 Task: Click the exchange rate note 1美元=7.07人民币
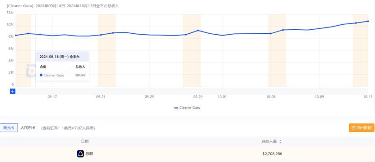(x=68, y=128)
